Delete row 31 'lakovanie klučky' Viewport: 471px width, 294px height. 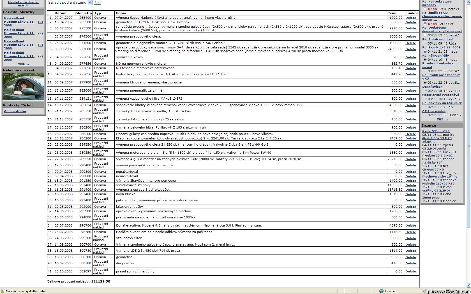pos(410,207)
